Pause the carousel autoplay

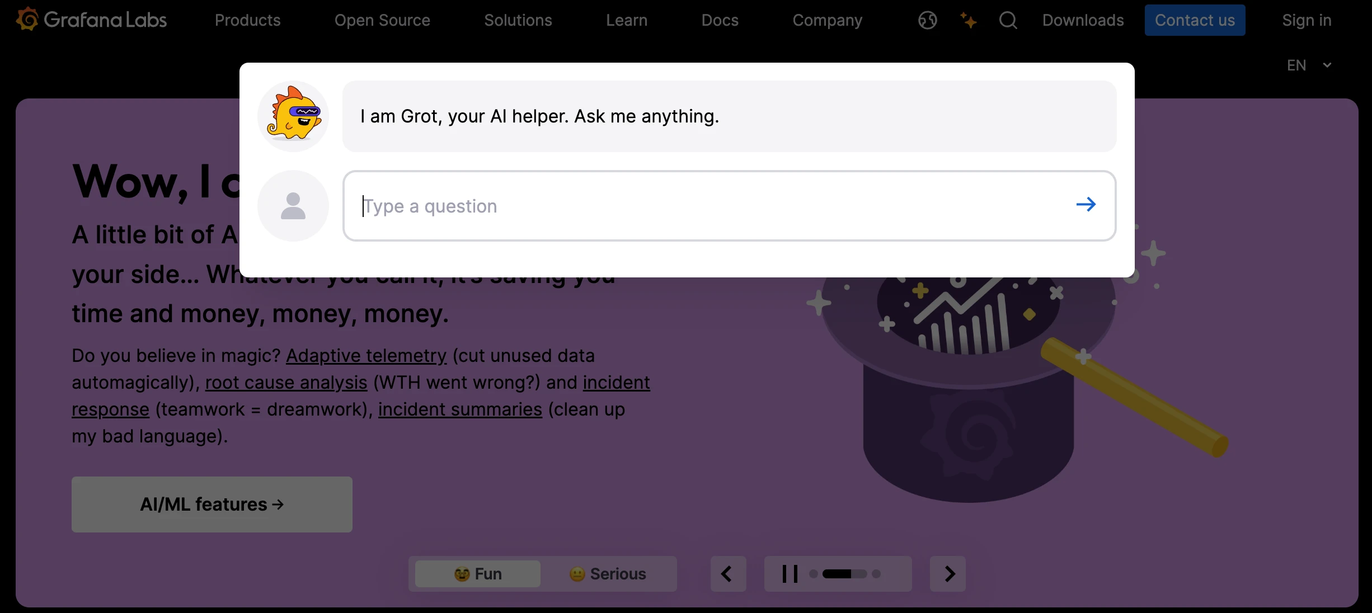pos(790,574)
